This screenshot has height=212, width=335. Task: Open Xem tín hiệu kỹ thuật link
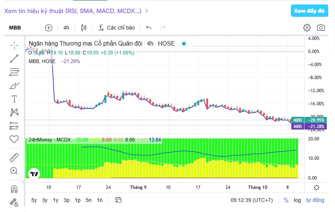(76, 11)
